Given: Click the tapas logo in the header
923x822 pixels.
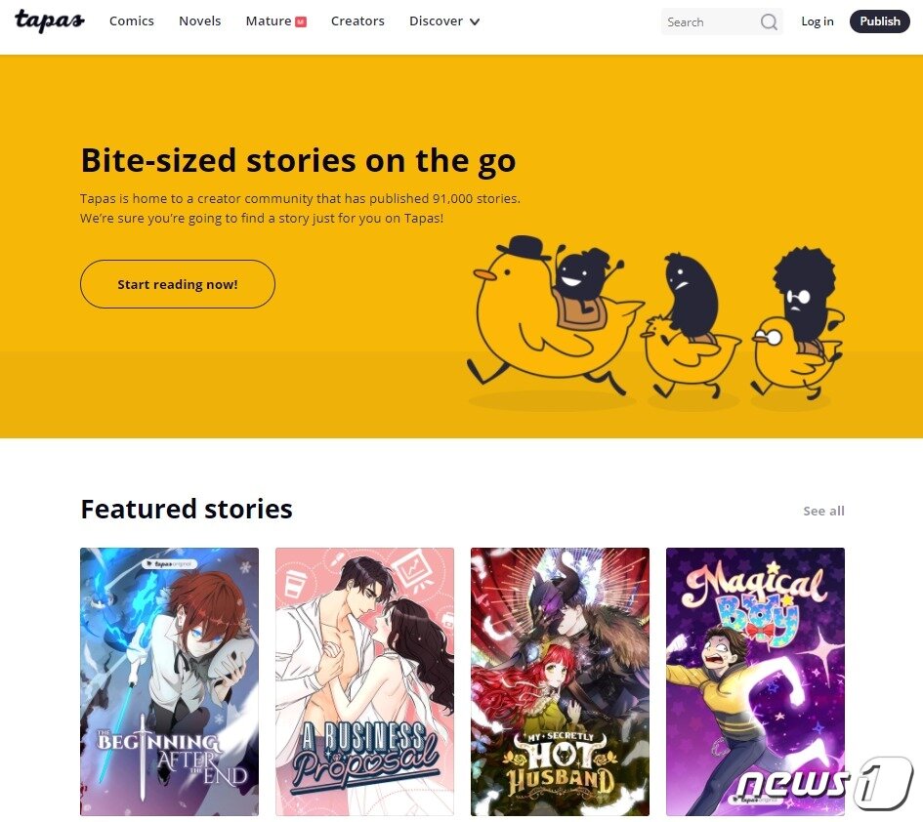Looking at the screenshot, I should coord(50,21).
